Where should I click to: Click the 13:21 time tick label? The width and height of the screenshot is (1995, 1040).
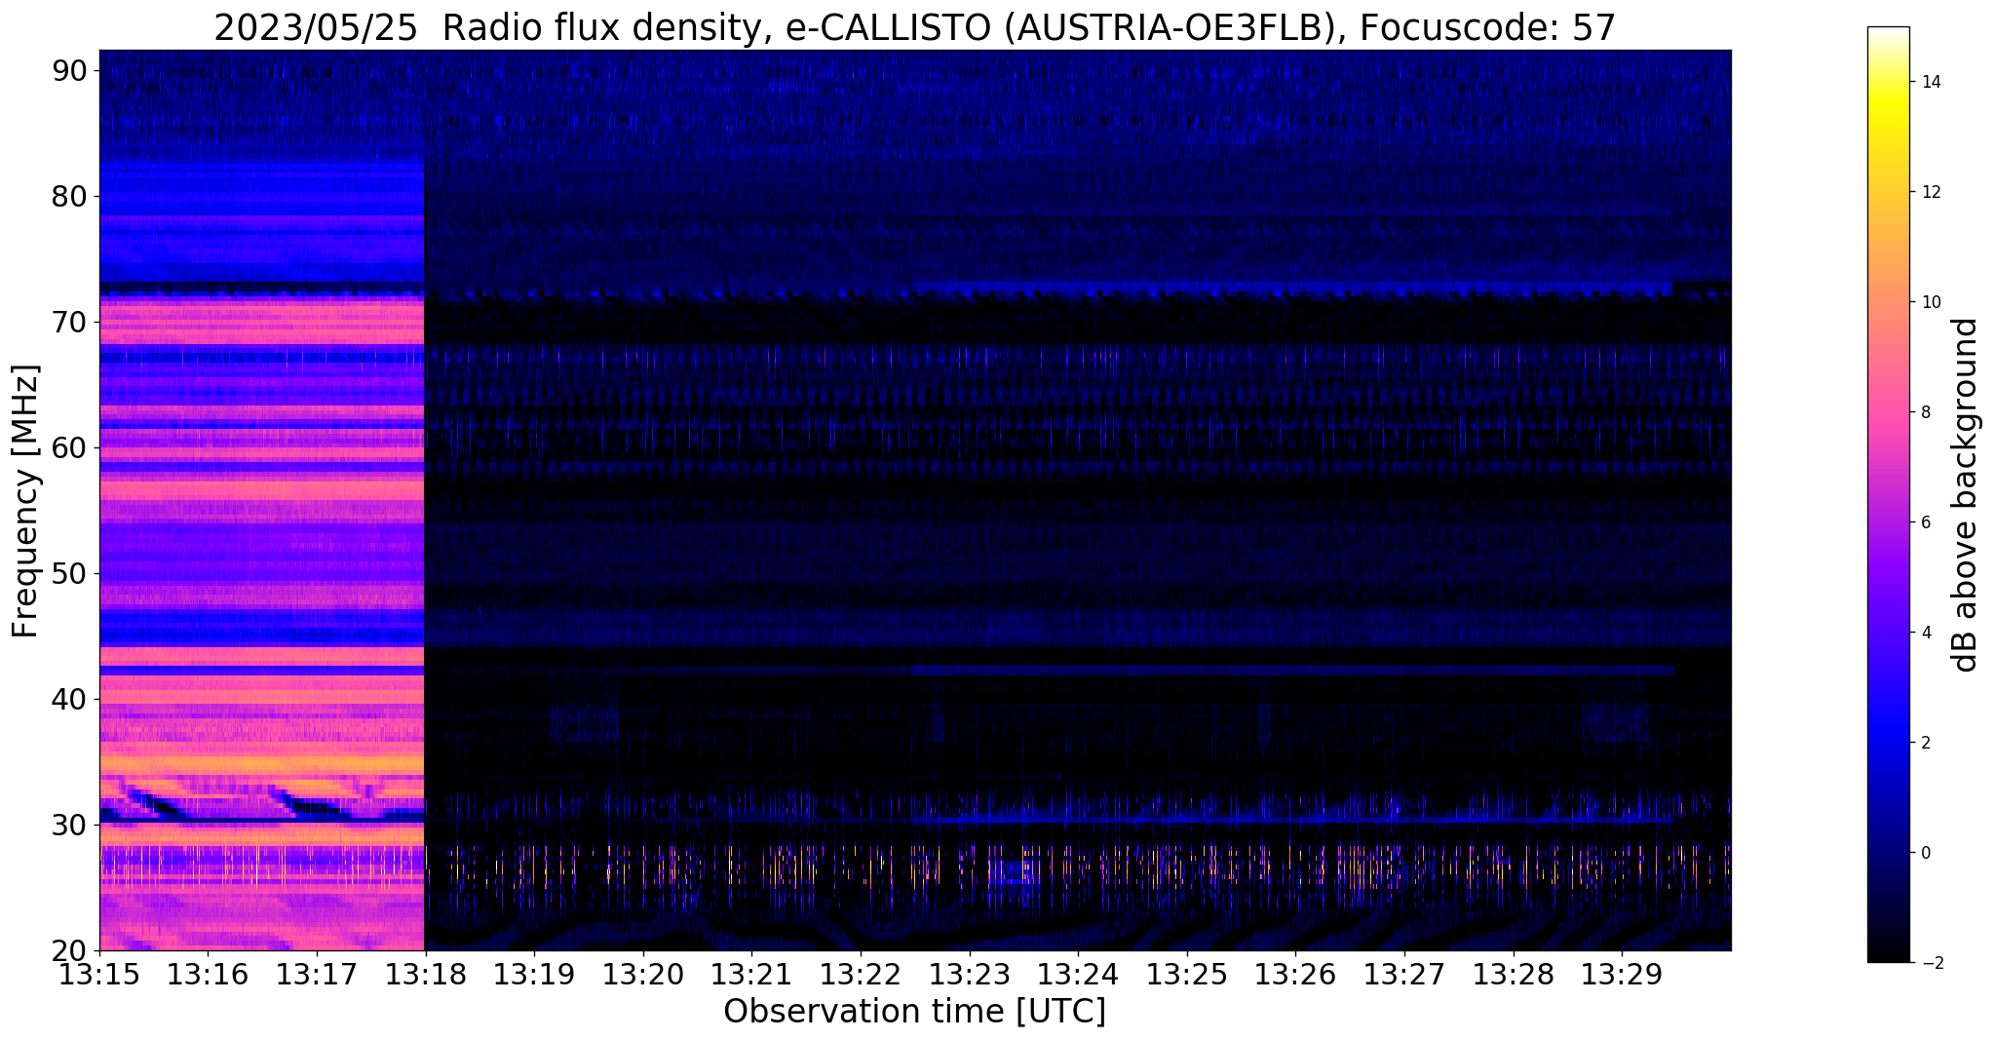coord(751,975)
